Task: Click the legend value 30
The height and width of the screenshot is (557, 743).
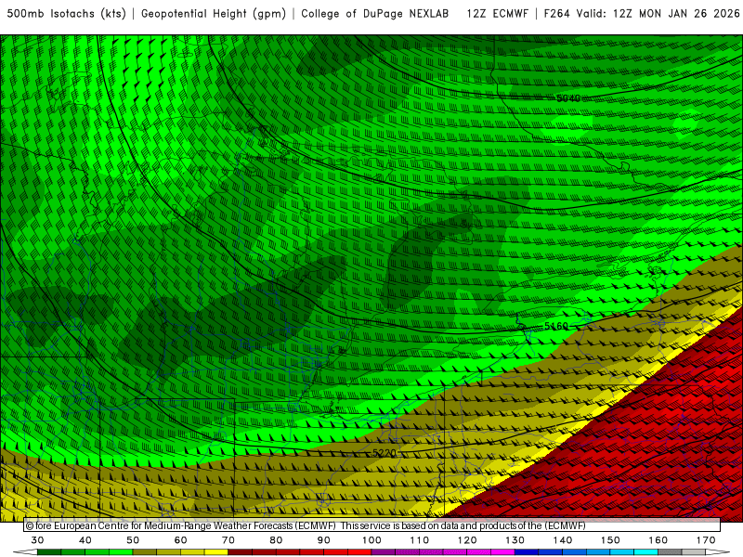Action: 37,540
